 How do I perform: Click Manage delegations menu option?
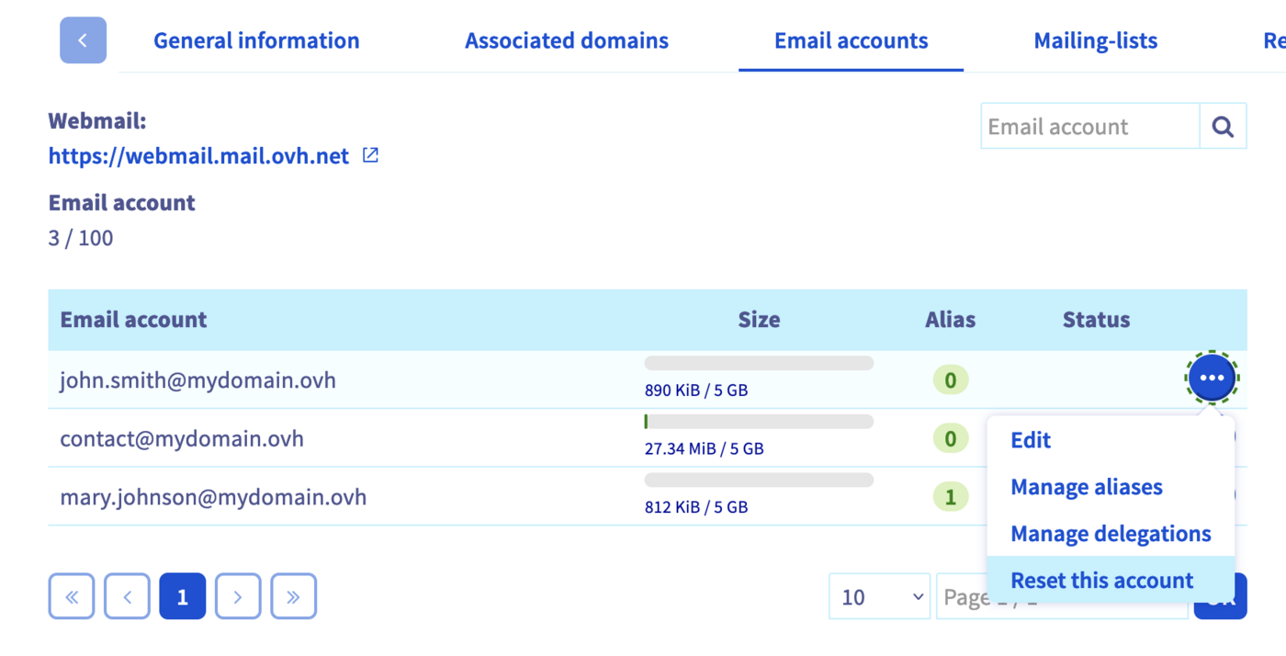click(x=1111, y=534)
